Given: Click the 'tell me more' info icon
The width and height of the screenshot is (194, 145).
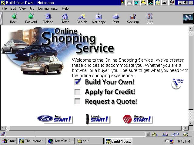Looking at the screenshot, I should click(x=177, y=83).
